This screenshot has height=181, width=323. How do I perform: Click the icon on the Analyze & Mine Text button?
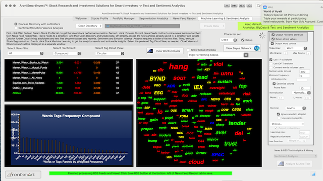[x=281, y=164]
